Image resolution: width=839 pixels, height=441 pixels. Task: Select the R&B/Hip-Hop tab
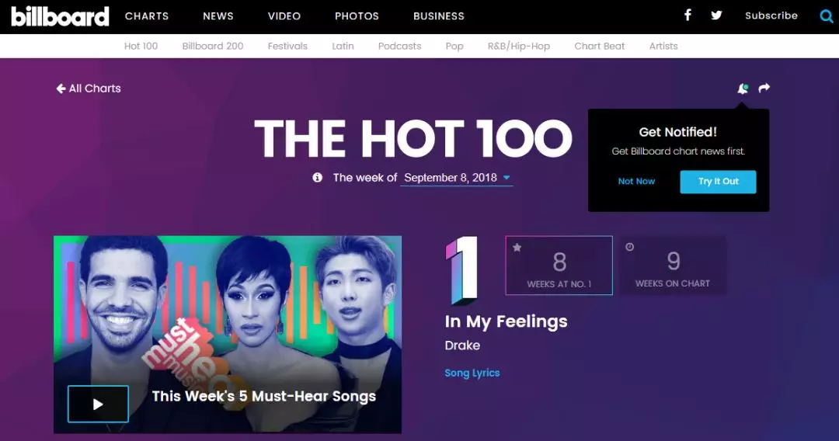518,46
